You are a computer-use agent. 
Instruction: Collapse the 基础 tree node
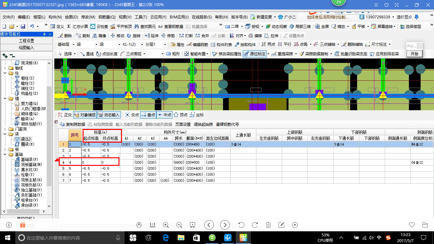pyautogui.click(x=5, y=154)
